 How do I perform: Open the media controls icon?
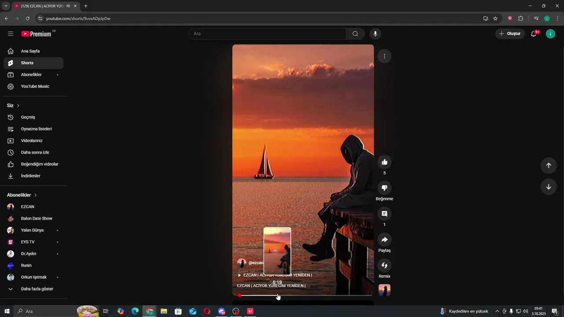(536, 18)
